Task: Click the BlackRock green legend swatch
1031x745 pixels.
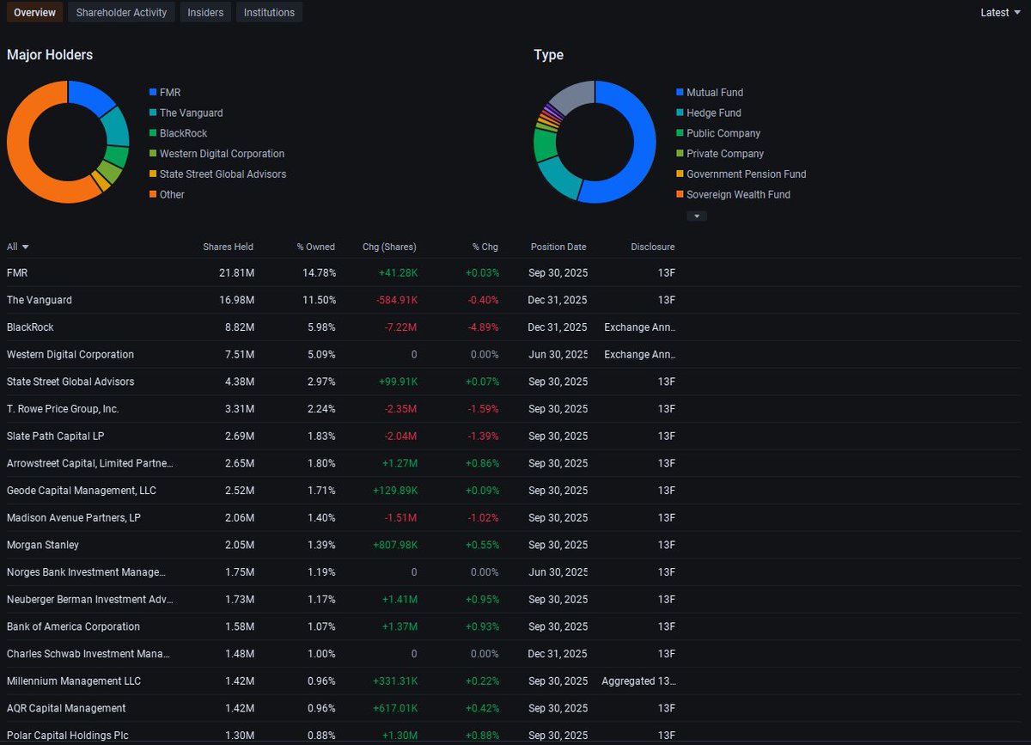Action: pos(153,133)
